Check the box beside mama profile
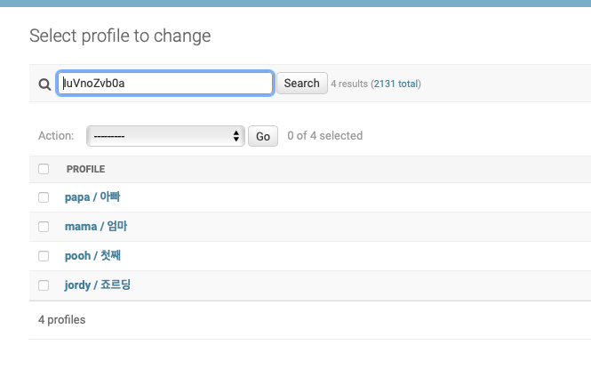 44,227
